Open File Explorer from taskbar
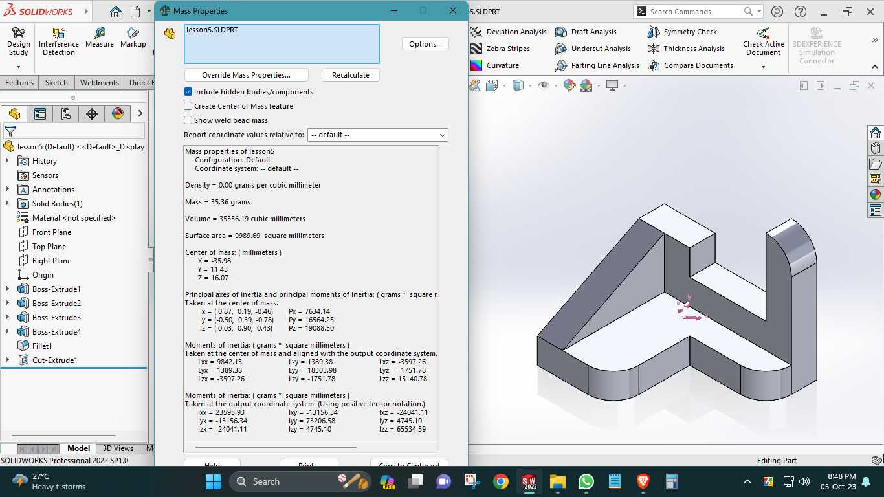 (x=558, y=481)
